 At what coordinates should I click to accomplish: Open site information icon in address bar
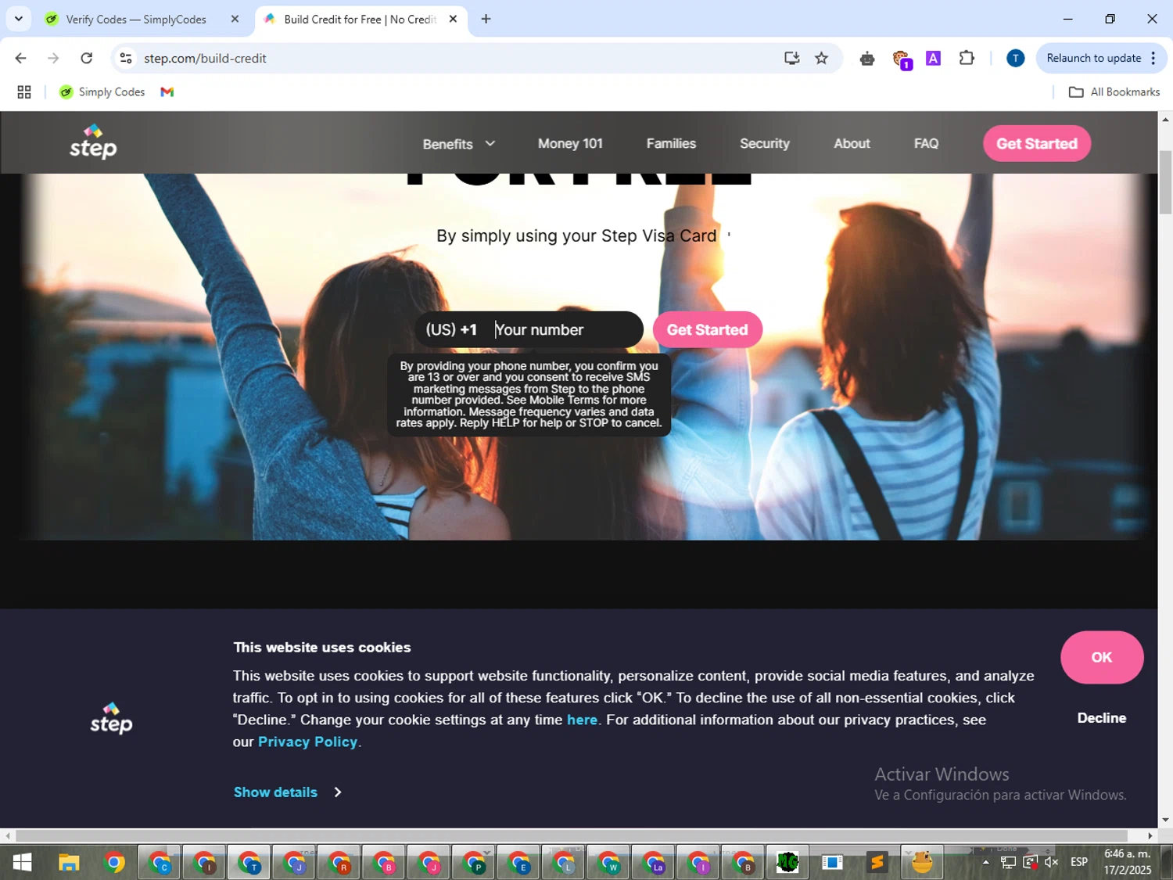[126, 58]
